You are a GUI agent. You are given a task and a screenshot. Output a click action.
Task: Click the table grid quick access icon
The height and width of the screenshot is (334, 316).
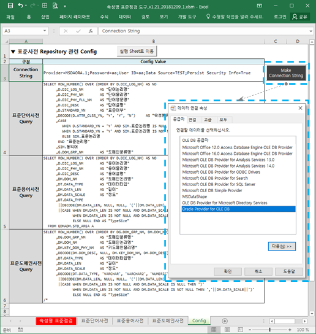click(45, 6)
